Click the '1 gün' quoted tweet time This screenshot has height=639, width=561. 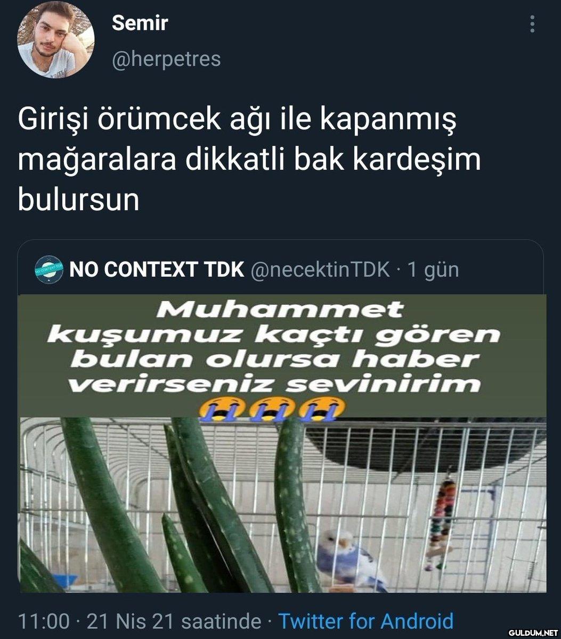coord(433,270)
